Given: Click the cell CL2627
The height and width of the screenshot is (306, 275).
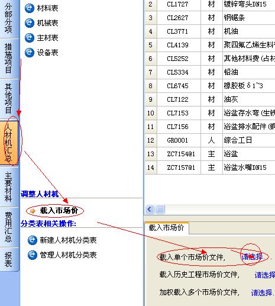Looking at the screenshot, I should [179, 18].
